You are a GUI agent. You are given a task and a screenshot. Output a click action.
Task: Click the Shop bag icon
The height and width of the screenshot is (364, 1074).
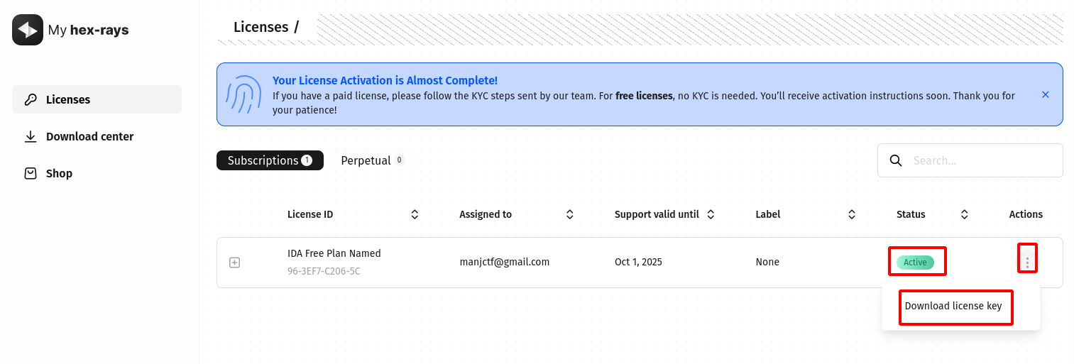(x=31, y=173)
